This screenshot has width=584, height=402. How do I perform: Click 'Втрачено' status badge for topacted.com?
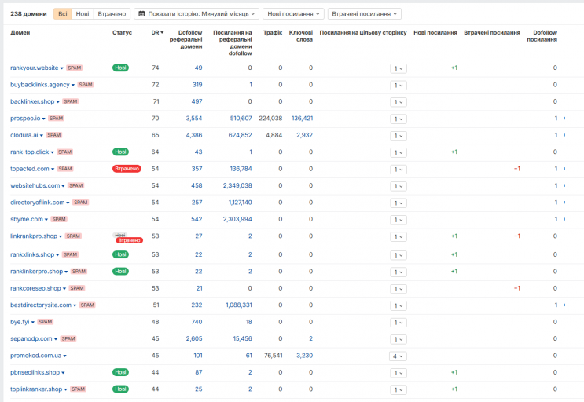(127, 169)
